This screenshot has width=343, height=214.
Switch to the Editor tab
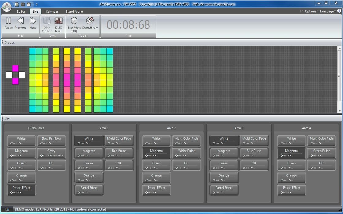[21, 12]
